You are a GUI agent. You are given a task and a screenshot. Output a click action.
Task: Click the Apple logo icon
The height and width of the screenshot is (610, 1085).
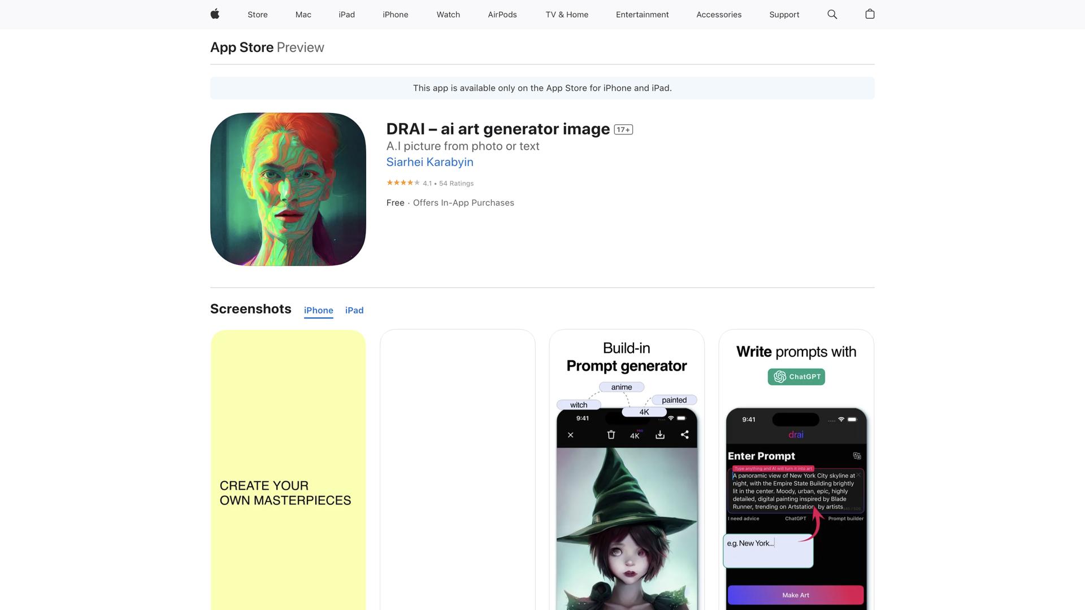[x=215, y=14]
